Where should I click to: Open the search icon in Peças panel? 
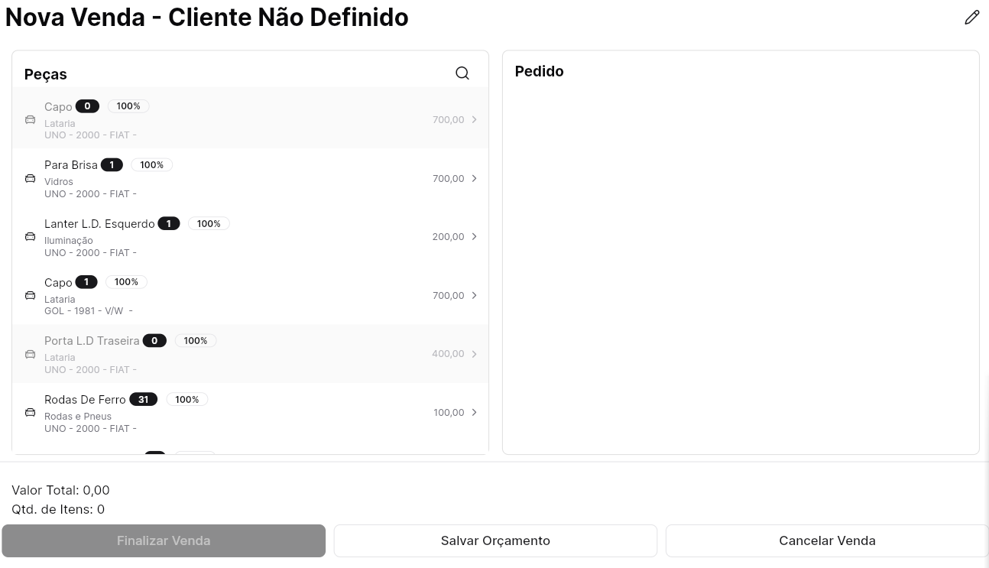pos(462,73)
